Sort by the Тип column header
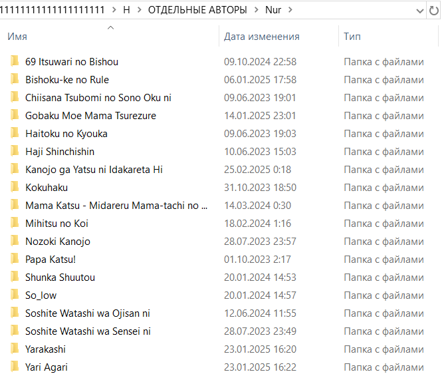The height and width of the screenshot is (378, 444). [352, 37]
